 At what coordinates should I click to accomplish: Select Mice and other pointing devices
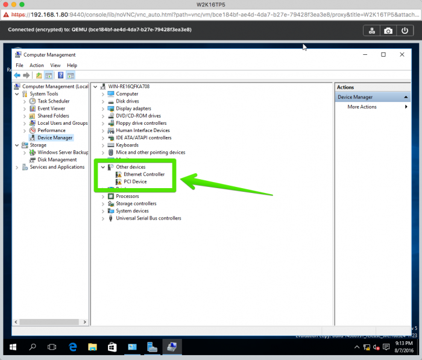coord(151,153)
